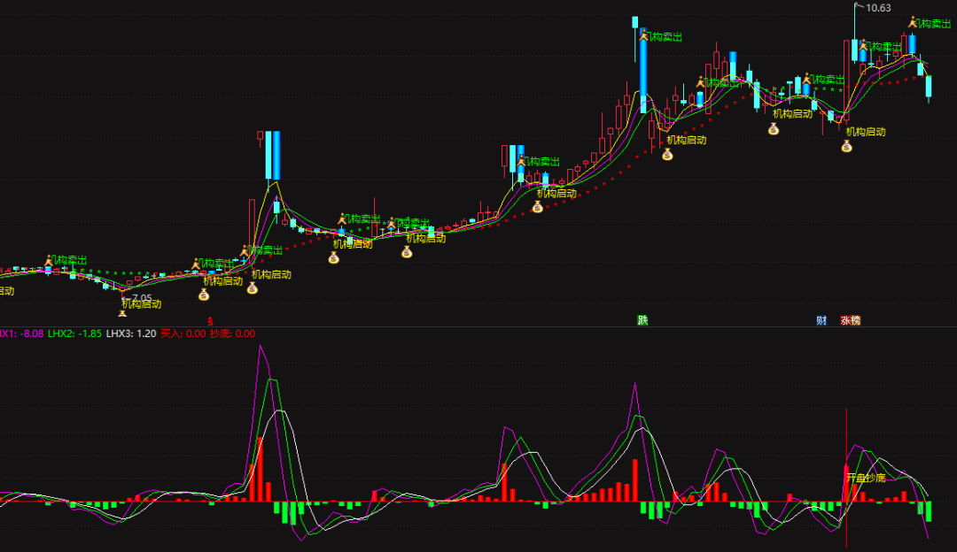Select the last cyan candlestick on the chart

coord(929,86)
